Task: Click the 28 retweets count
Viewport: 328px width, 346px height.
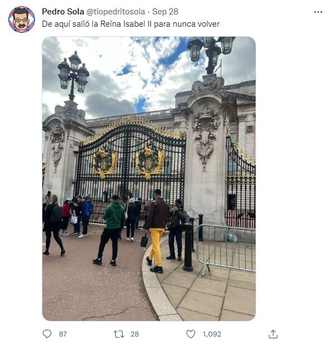Action: click(135, 334)
